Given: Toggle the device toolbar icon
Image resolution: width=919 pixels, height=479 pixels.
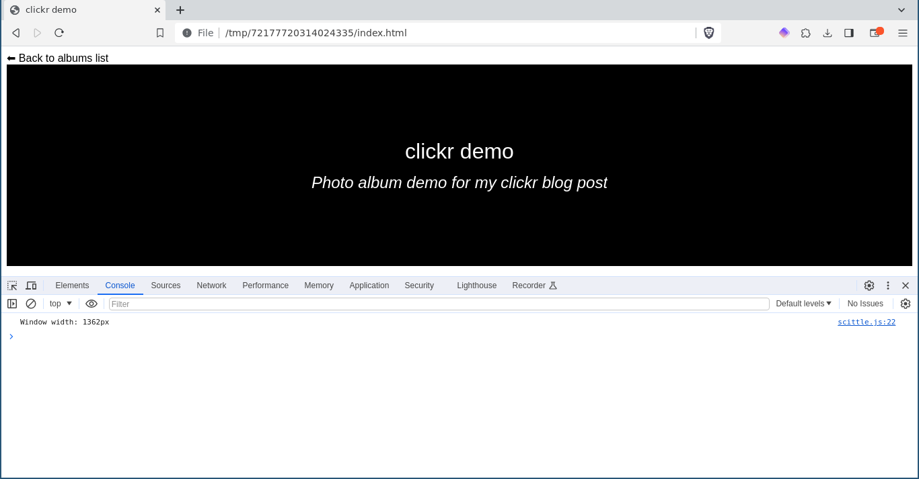Looking at the screenshot, I should pos(31,286).
